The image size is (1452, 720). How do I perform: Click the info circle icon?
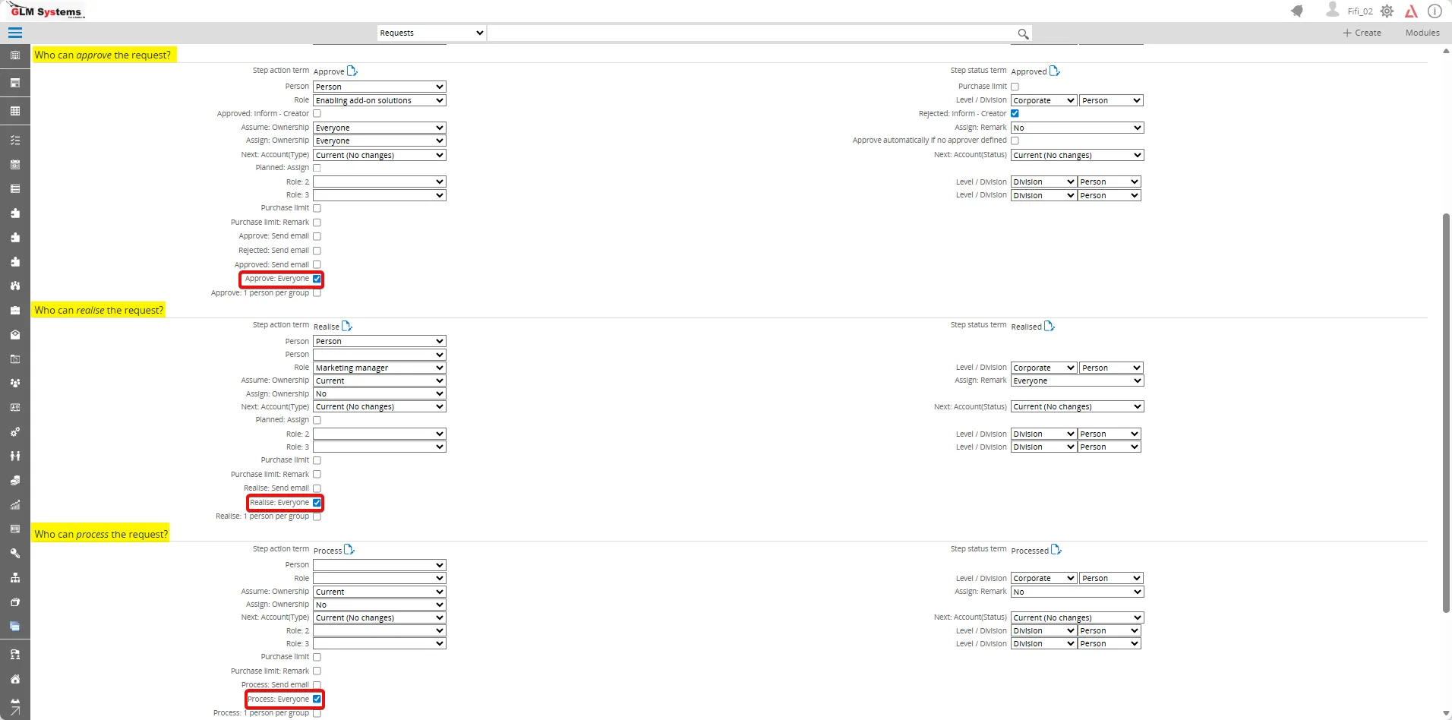click(x=1435, y=11)
